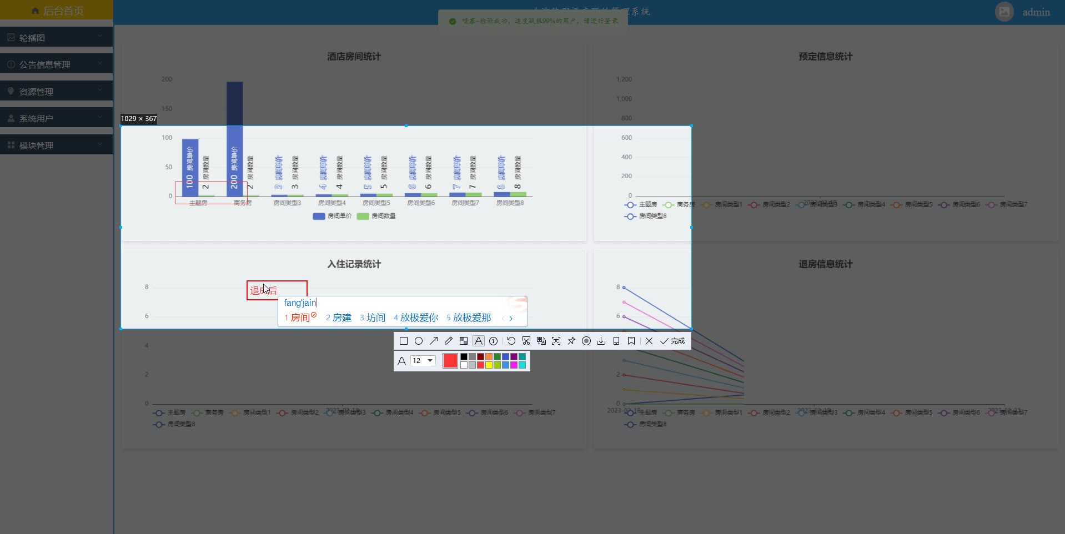The height and width of the screenshot is (534, 1065).
Task: Start screen recording from toolbar
Action: coord(586,341)
